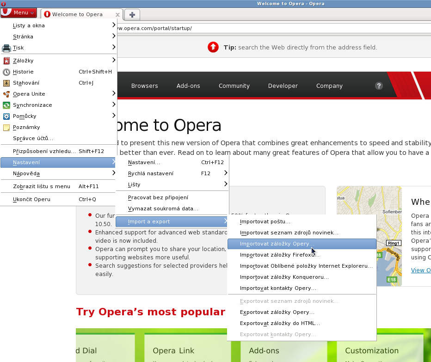The width and height of the screenshot is (431, 362).
Task: Open a new tab with plus button
Action: coord(132,15)
